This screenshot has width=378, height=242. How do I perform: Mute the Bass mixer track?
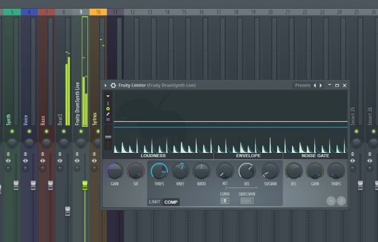coord(46,131)
